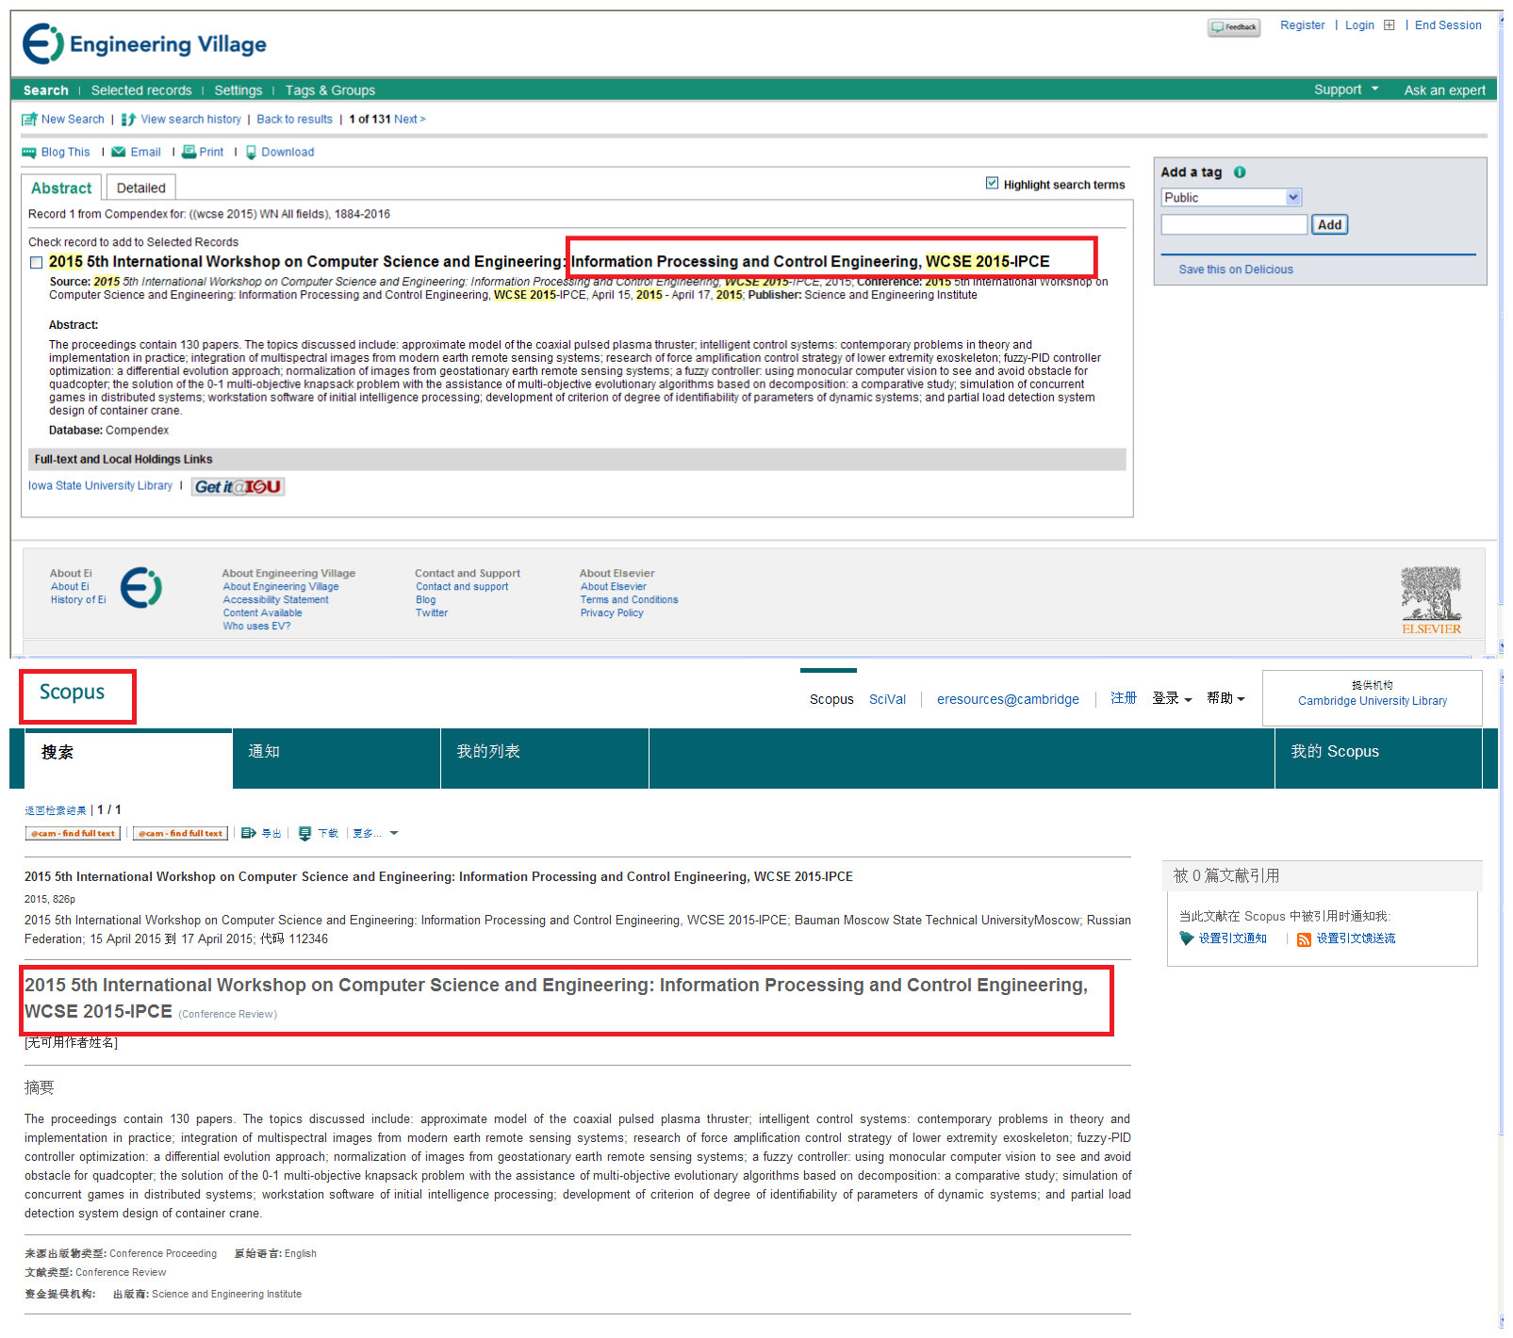This screenshot has height=1338, width=1513.
Task: Check the record's Selected Records checkbox
Action: pos(36,262)
